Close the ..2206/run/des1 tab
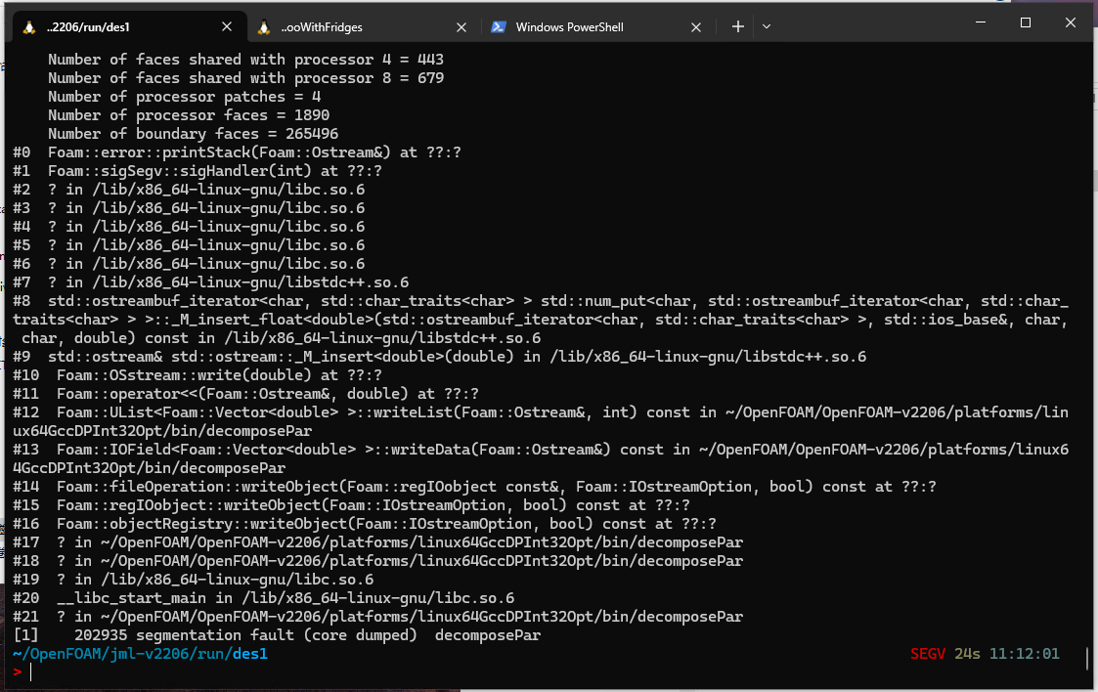Screen dimensions: 1098x692 [227, 27]
